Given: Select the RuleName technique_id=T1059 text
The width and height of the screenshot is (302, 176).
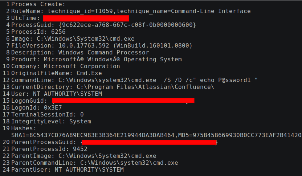Looking at the screenshot, I should (x=80, y=11).
